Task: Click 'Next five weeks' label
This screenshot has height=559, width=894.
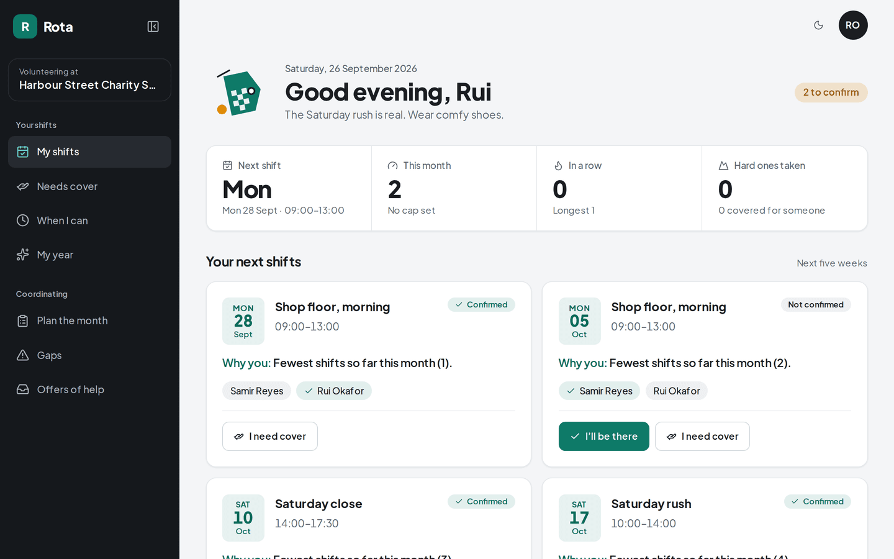Action: click(x=832, y=263)
